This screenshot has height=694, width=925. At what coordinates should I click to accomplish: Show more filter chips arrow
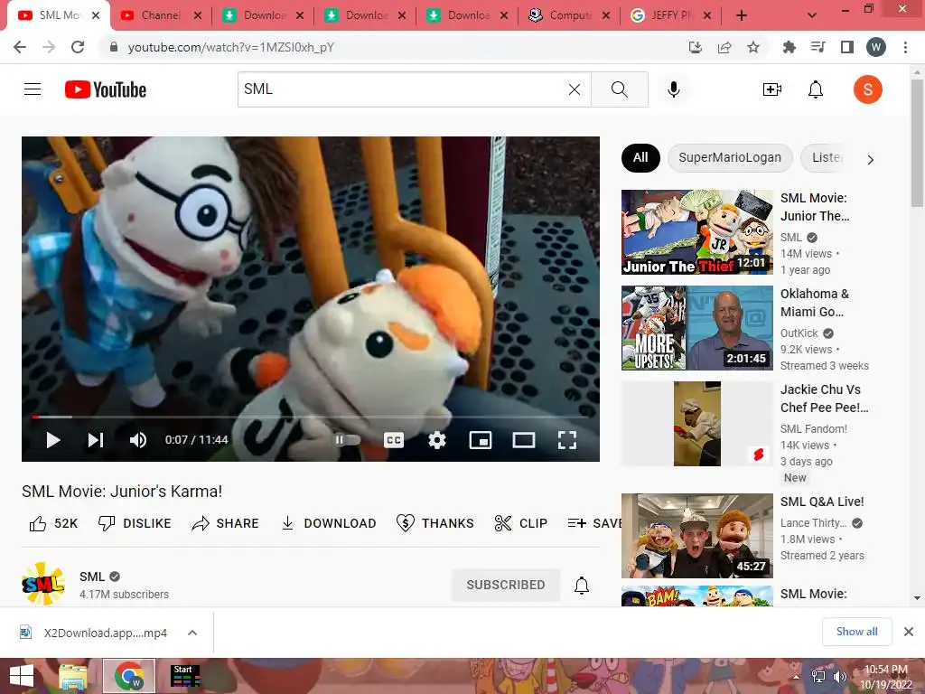click(x=870, y=159)
